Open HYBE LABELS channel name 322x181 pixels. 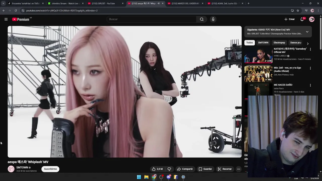pyautogui.click(x=280, y=56)
